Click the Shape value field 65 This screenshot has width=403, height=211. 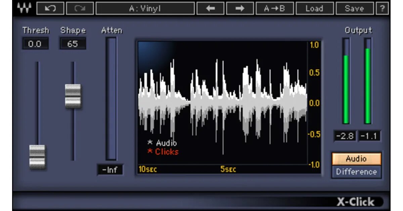[x=73, y=44]
